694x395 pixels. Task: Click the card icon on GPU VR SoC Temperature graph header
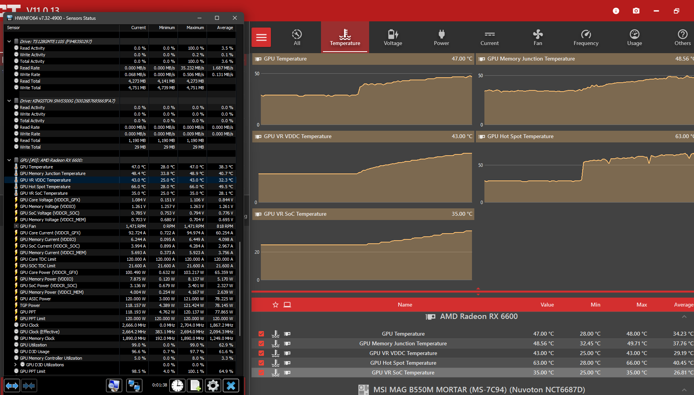pos(258,214)
